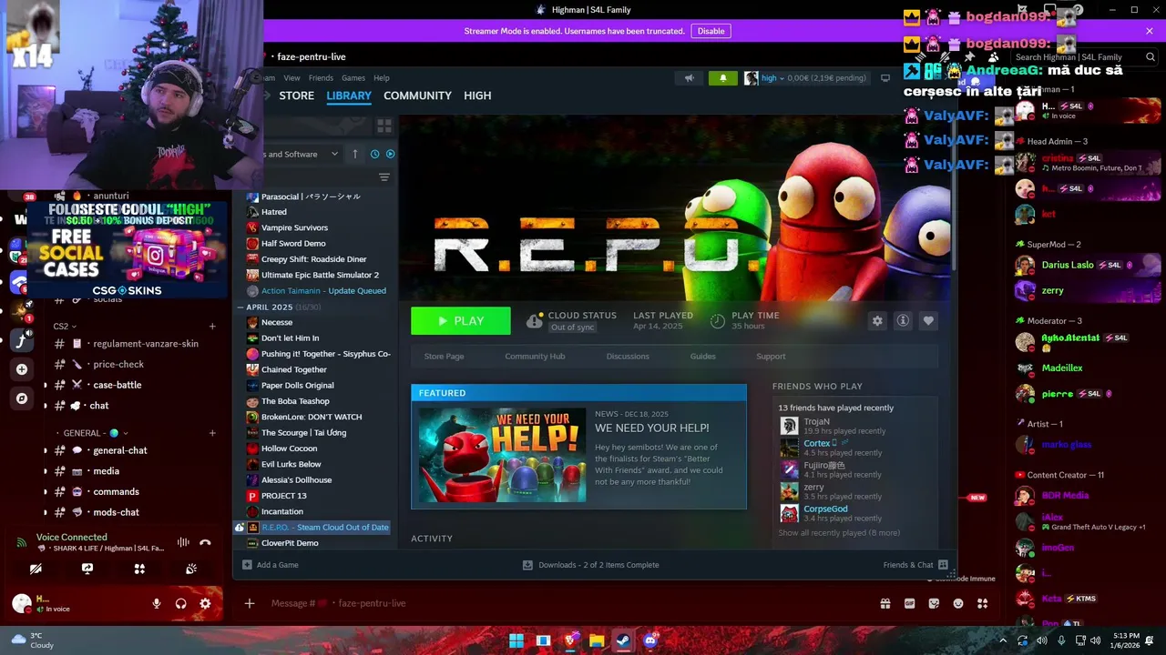Share your screen in Discord
Viewport: 1166px width, 655px height.
[x=87, y=569]
